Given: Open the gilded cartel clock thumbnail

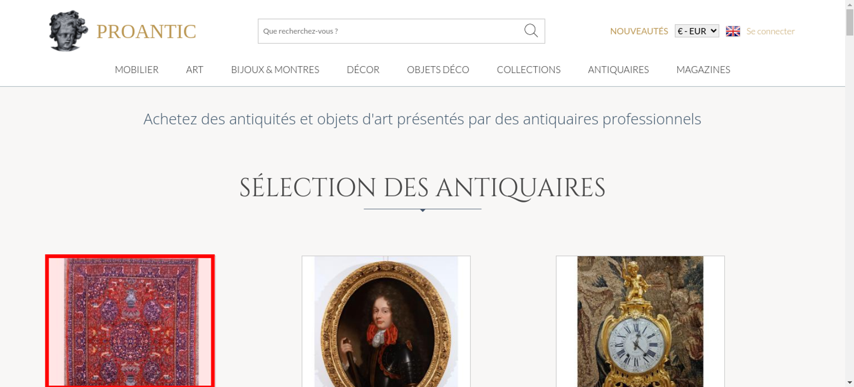Looking at the screenshot, I should point(640,321).
